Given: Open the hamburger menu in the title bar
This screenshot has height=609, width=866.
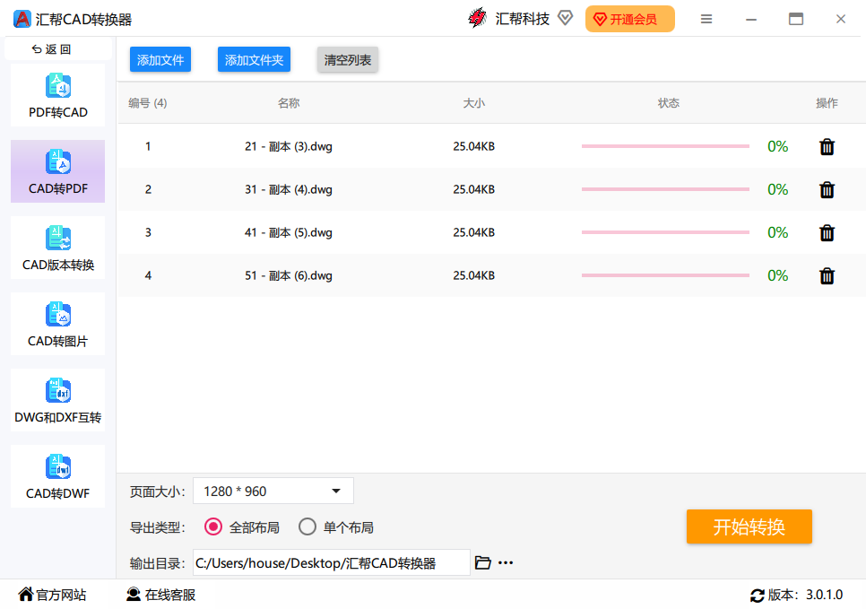Looking at the screenshot, I should point(706,18).
